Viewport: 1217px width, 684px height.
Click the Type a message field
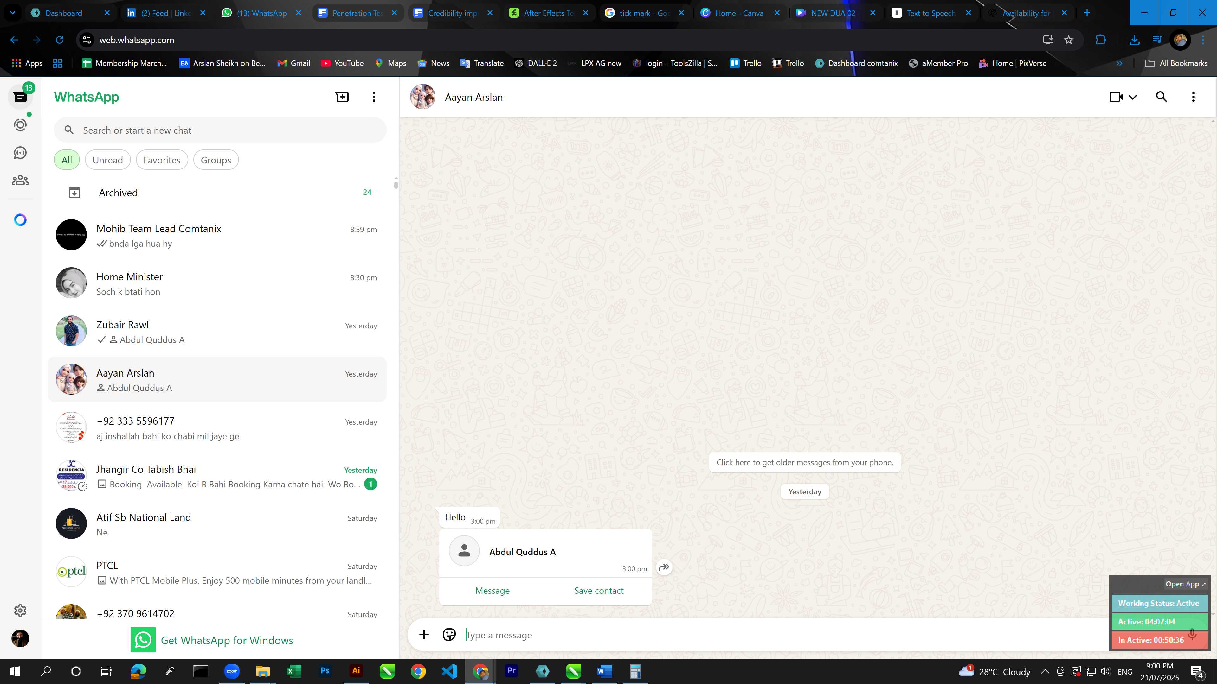pyautogui.click(x=784, y=635)
